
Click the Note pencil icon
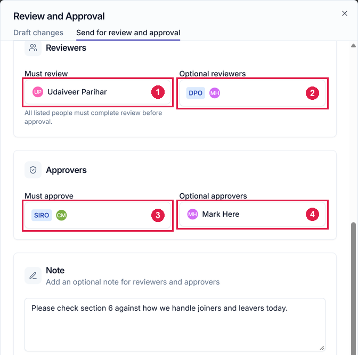(33, 275)
